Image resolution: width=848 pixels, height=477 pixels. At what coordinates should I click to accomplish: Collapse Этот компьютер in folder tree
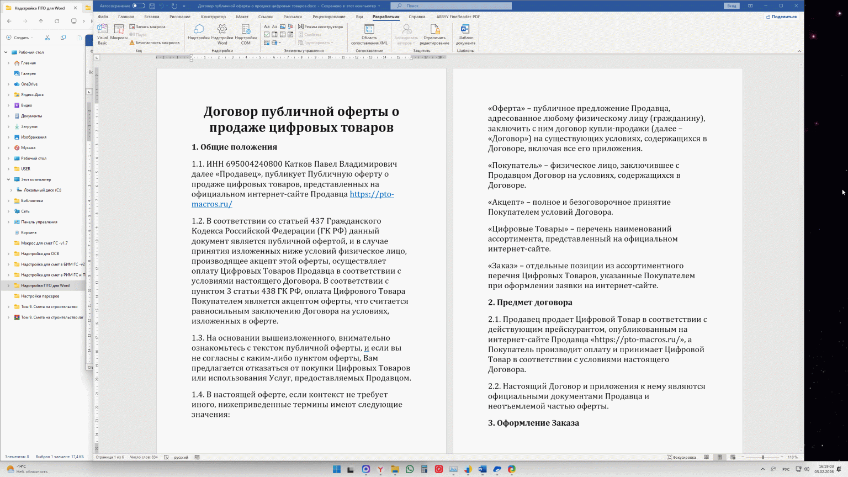click(x=8, y=179)
